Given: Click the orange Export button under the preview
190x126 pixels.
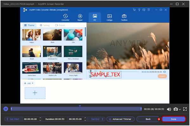Looking at the screenshot, I should tap(162, 76).
